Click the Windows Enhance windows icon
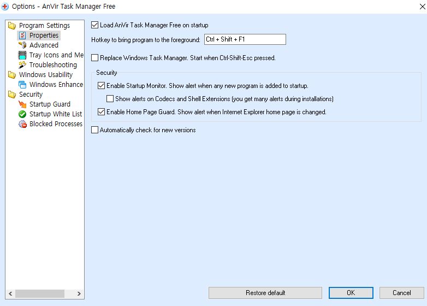The image size is (427, 306). (x=22, y=85)
